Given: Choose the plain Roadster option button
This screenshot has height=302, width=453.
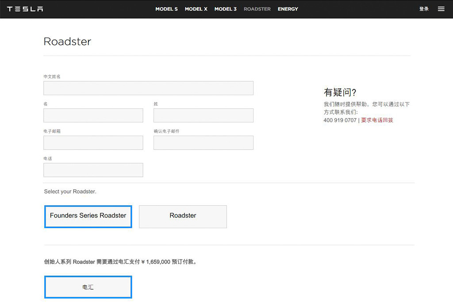Looking at the screenshot, I should [183, 217].
